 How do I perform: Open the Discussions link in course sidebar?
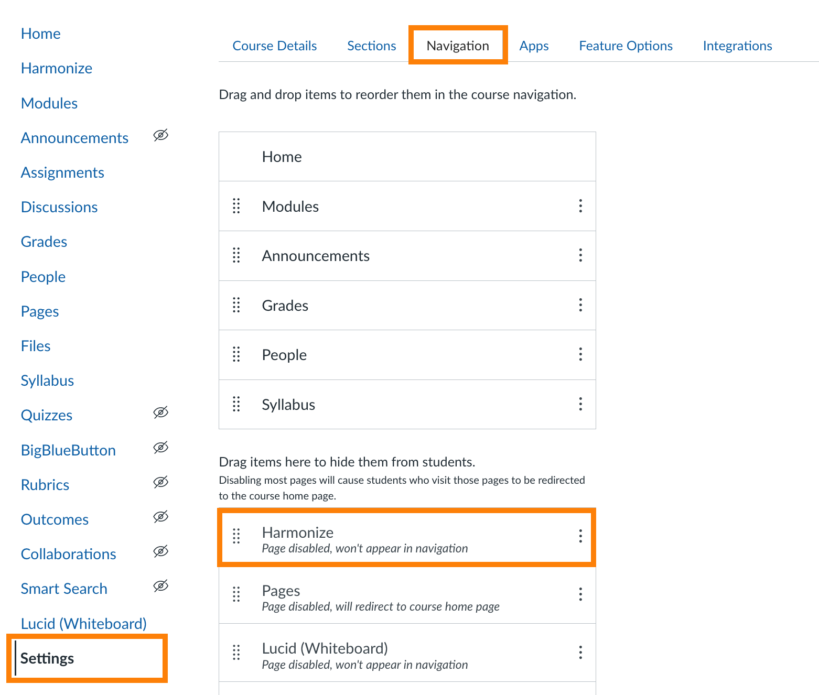(59, 207)
